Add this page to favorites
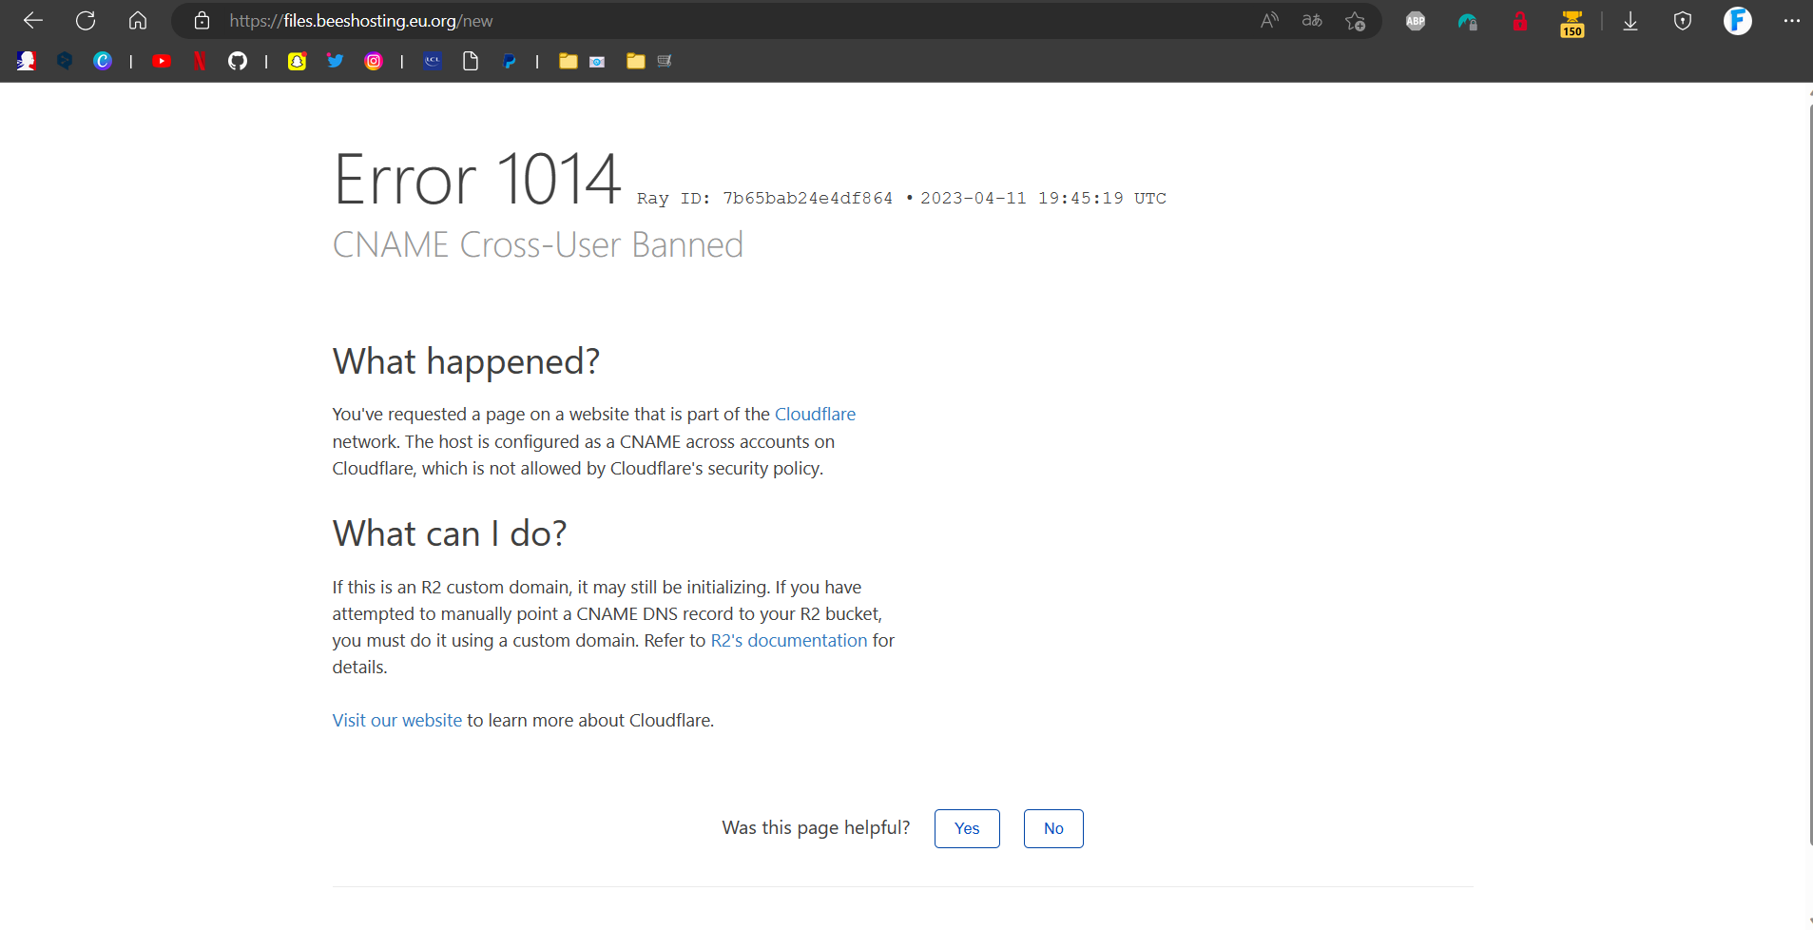 click(x=1356, y=21)
